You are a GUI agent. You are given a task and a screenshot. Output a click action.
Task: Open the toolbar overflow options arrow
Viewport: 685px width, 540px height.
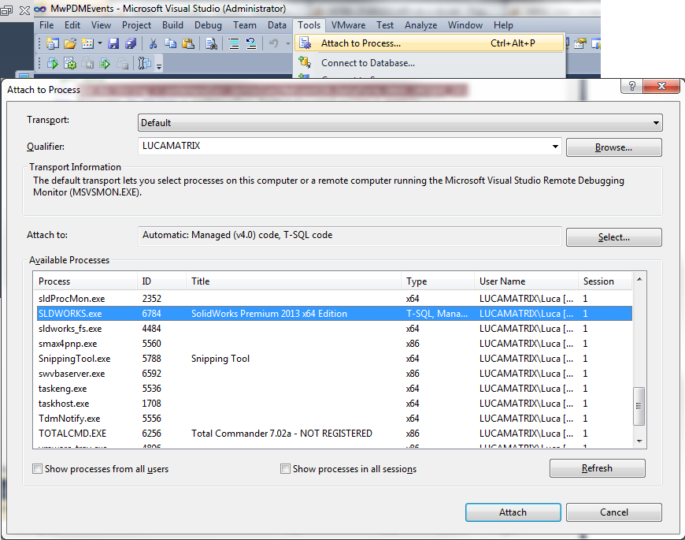[x=159, y=65]
